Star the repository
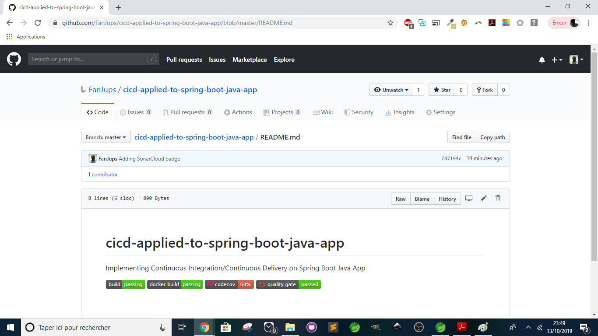 [x=442, y=90]
